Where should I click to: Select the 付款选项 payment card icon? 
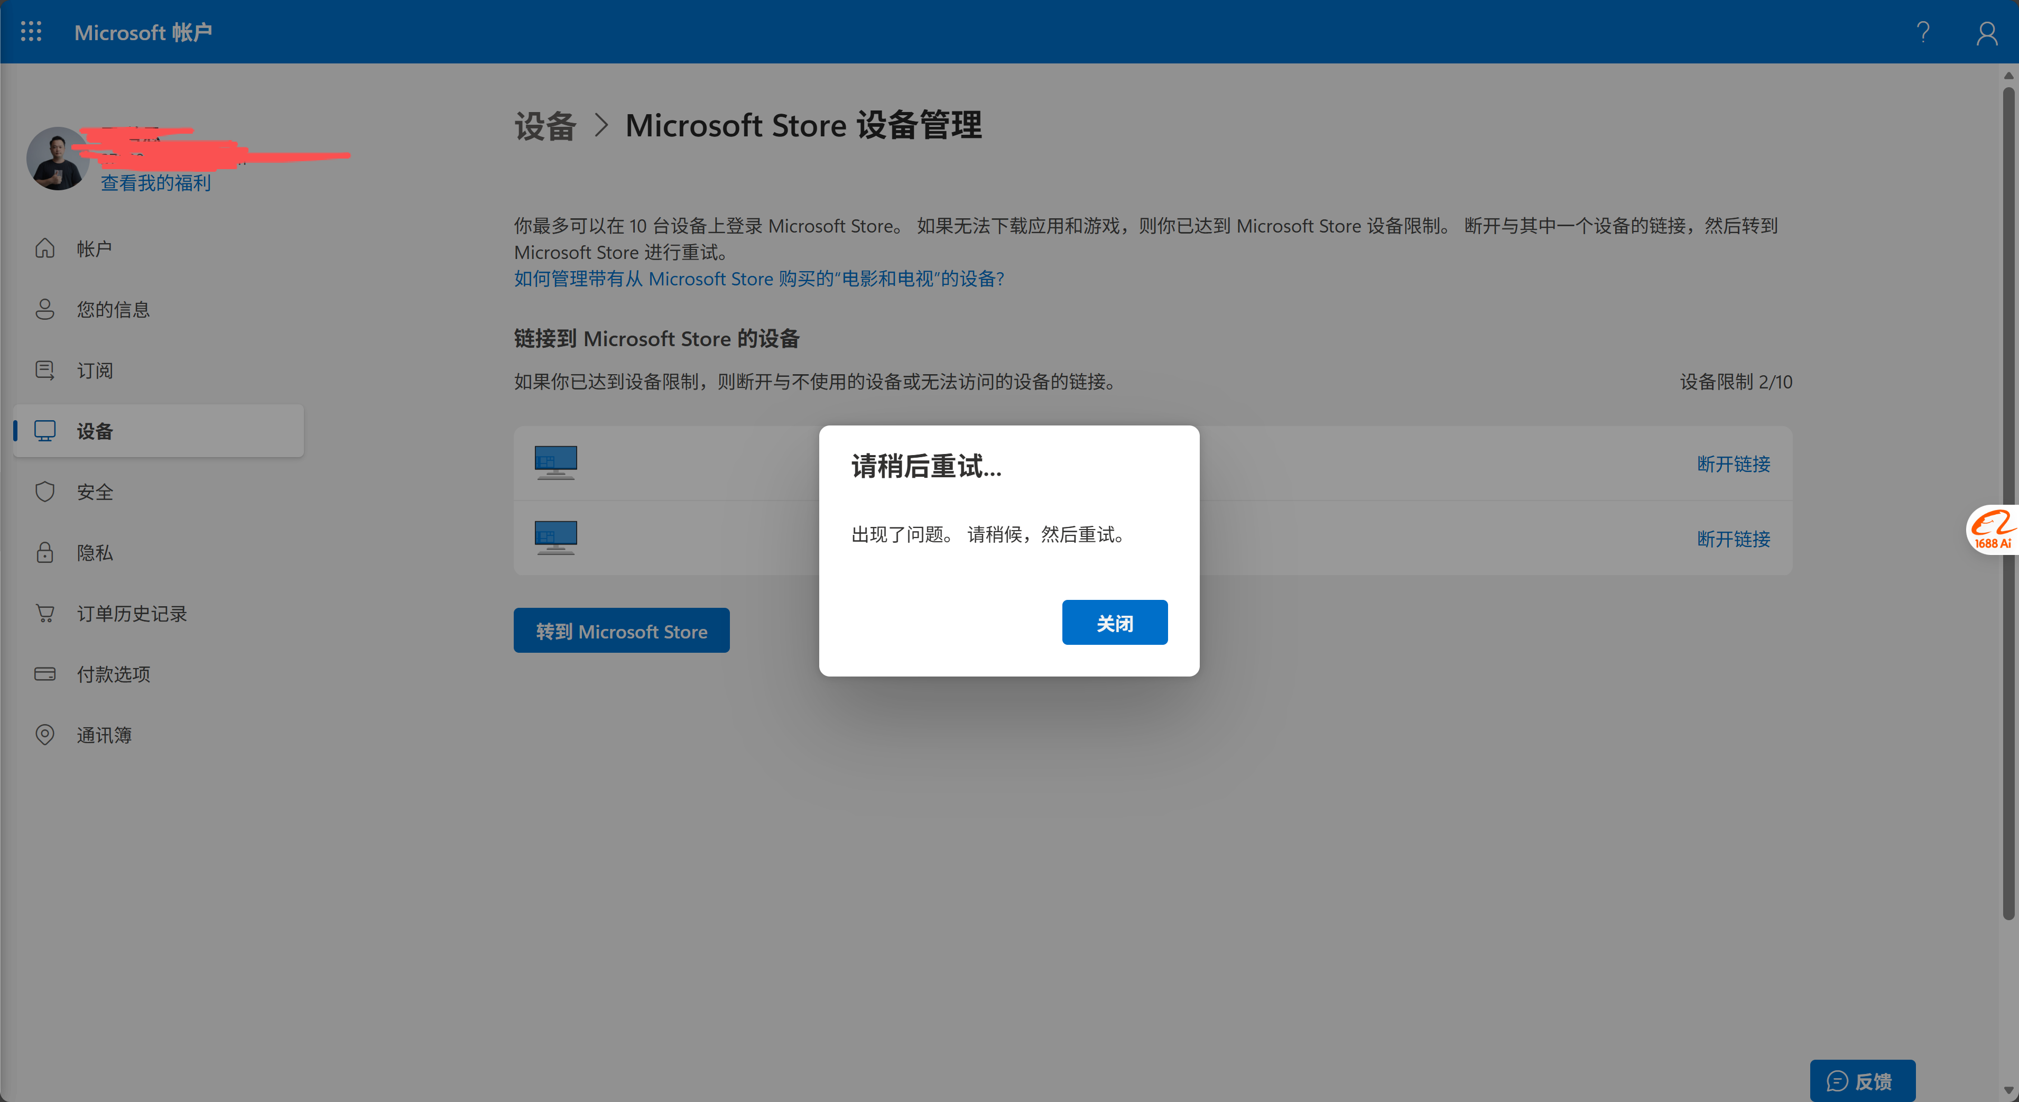pyautogui.click(x=45, y=674)
